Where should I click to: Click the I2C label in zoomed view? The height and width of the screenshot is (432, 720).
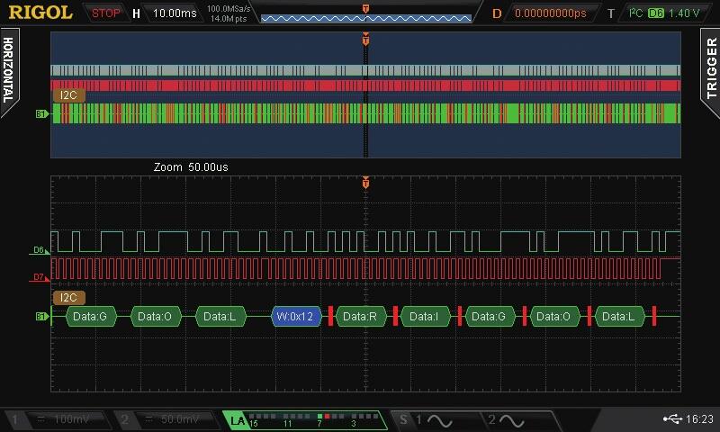tap(67, 298)
